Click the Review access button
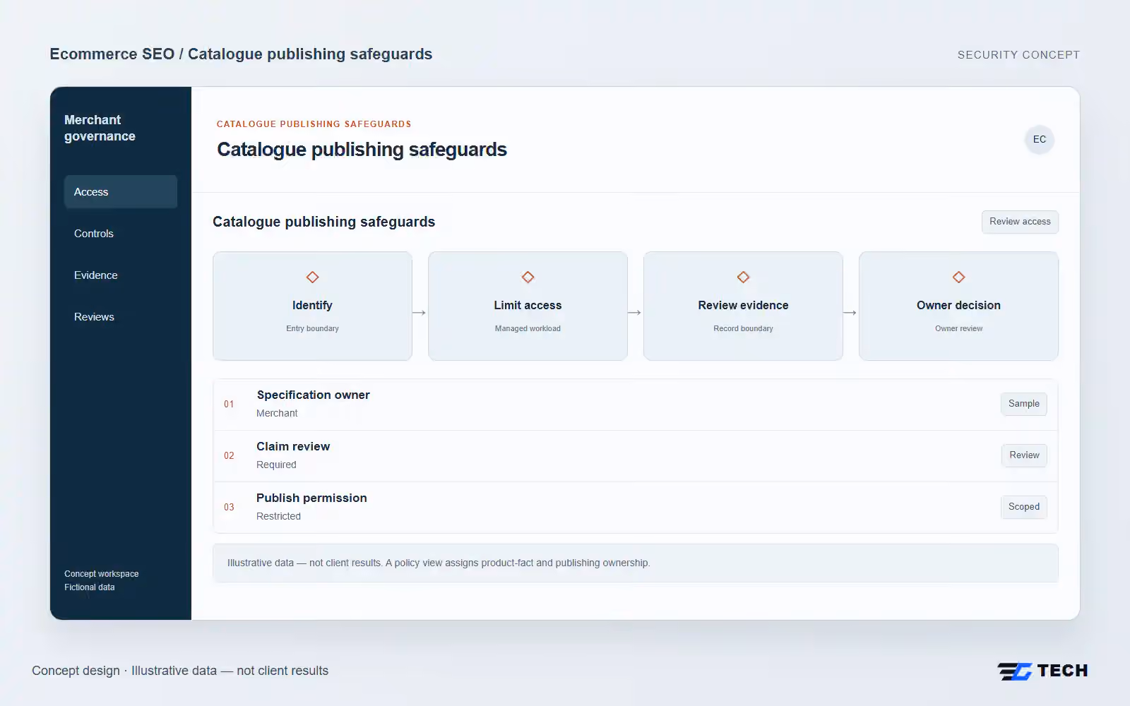The height and width of the screenshot is (706, 1130). 1020,222
